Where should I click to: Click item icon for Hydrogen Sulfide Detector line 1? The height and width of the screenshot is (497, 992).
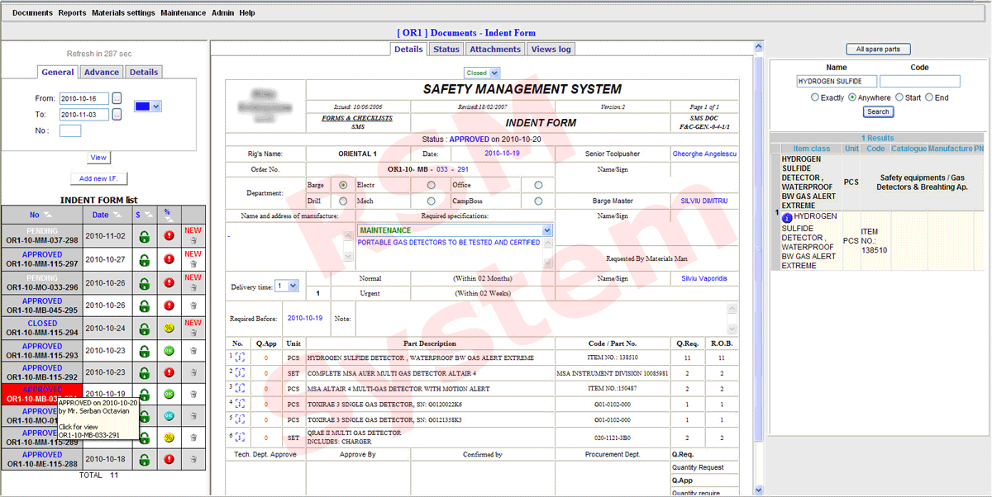click(x=240, y=357)
